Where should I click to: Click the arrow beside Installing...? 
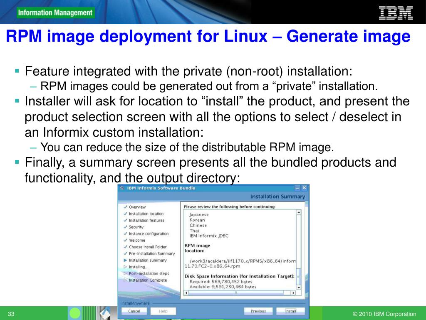[125, 267]
